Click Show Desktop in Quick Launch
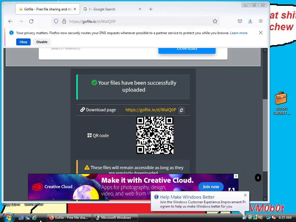296x222 pixels. click(21, 218)
